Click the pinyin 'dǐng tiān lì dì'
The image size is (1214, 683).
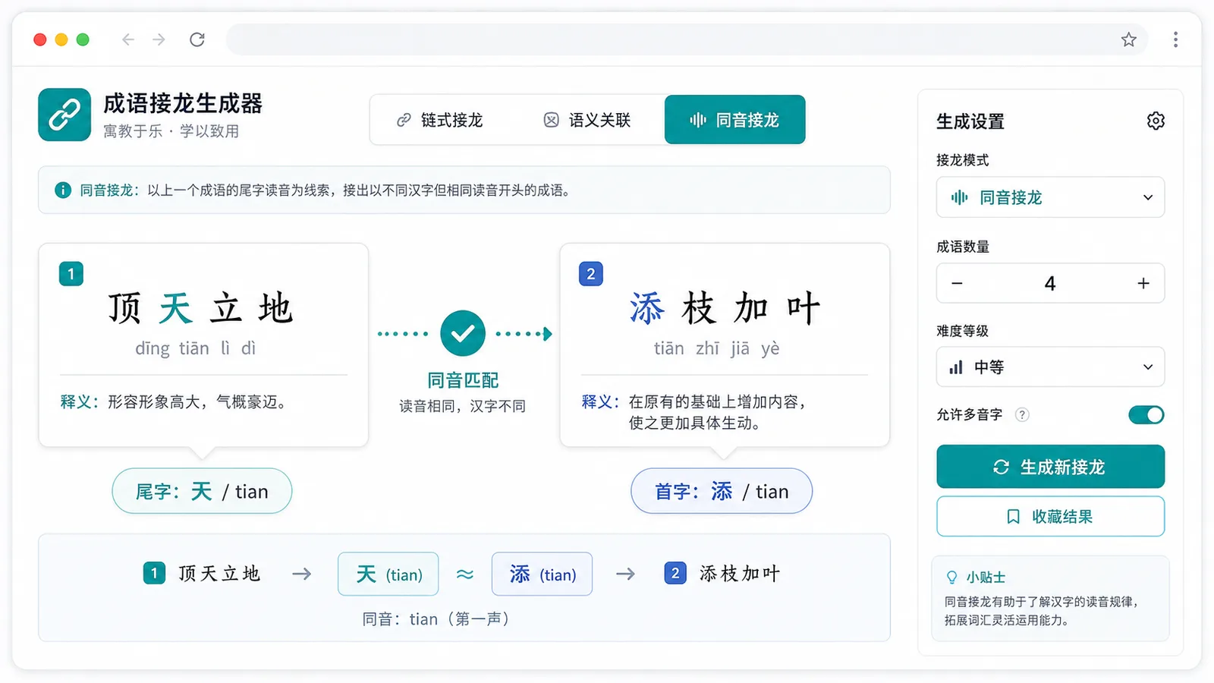196,348
